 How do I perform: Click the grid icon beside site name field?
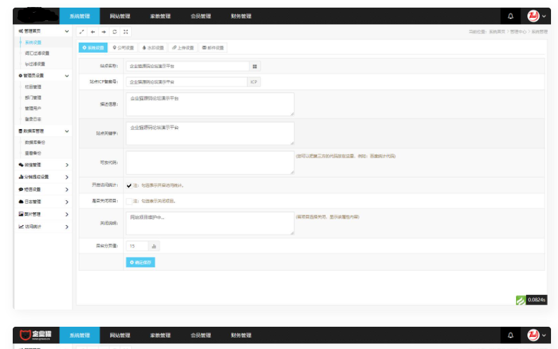pos(255,65)
